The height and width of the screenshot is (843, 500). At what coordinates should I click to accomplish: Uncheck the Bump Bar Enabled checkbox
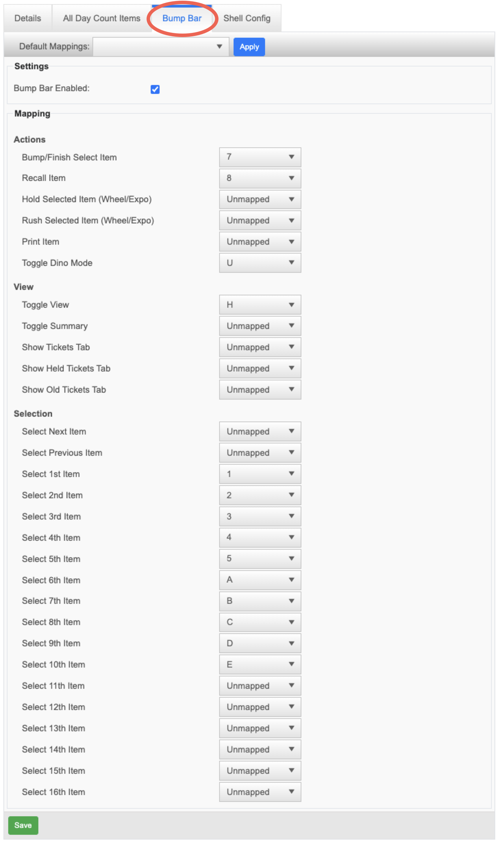155,89
